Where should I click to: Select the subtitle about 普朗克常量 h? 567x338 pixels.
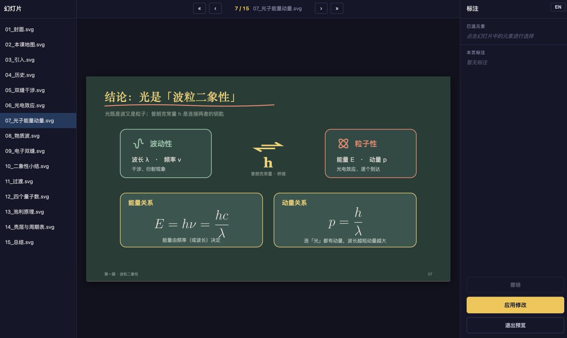pos(164,114)
